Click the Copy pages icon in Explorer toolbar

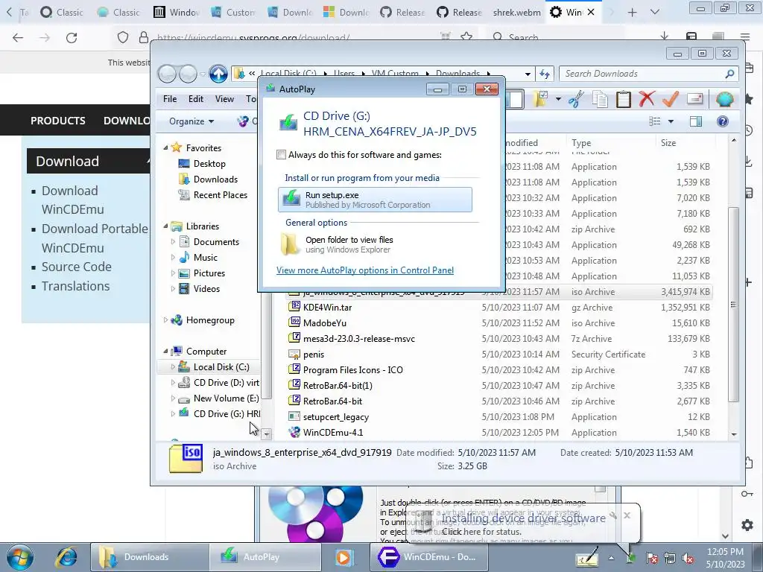point(600,99)
